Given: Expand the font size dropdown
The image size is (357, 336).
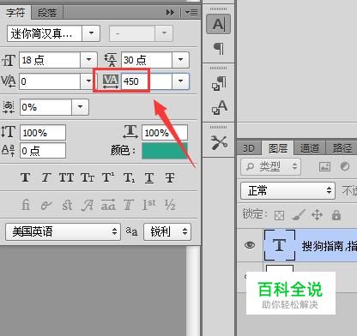Looking at the screenshot, I should point(88,60).
